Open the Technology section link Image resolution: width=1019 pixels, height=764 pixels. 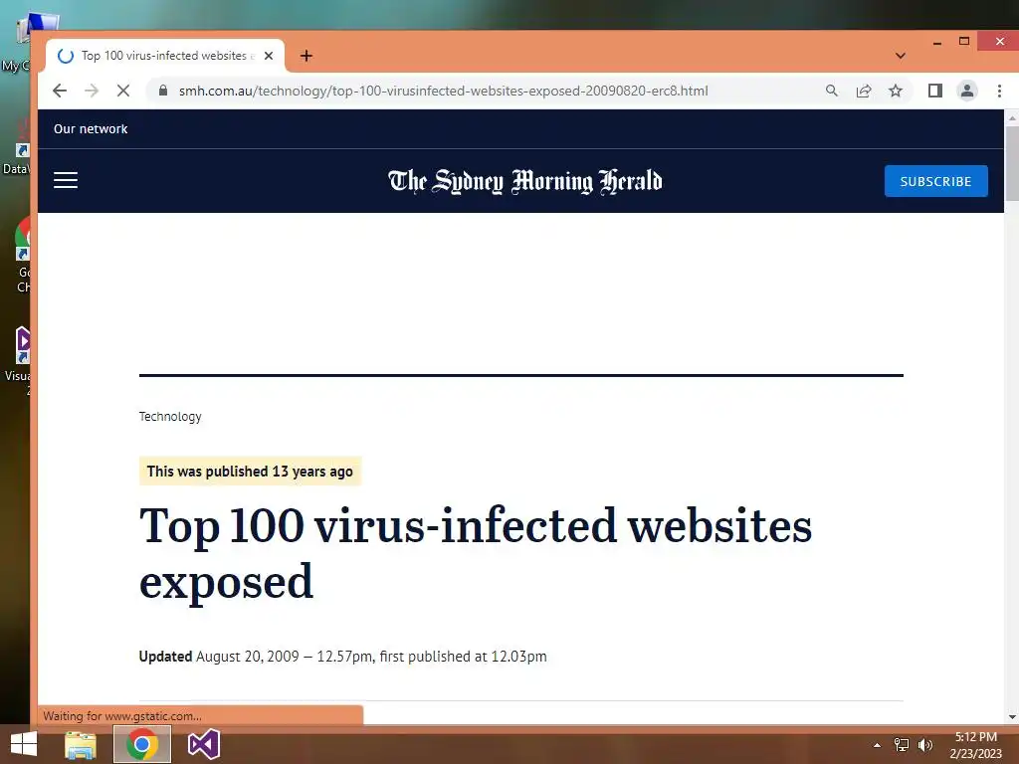pyautogui.click(x=170, y=417)
